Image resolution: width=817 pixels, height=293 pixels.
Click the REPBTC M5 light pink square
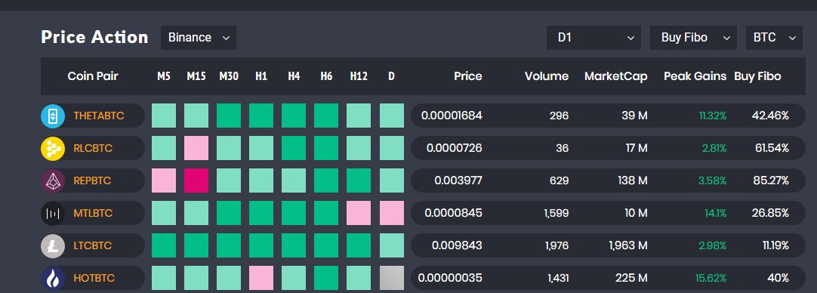164,181
